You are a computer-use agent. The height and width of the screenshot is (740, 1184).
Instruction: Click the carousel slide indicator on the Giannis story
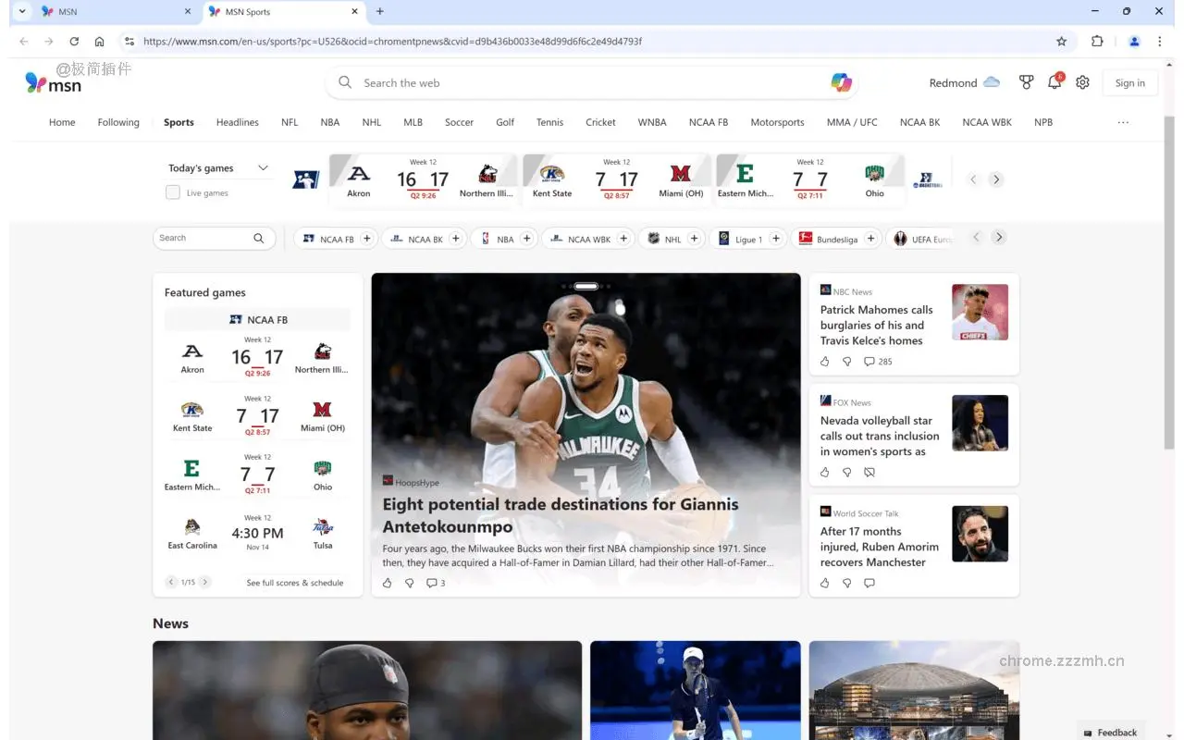pos(585,286)
